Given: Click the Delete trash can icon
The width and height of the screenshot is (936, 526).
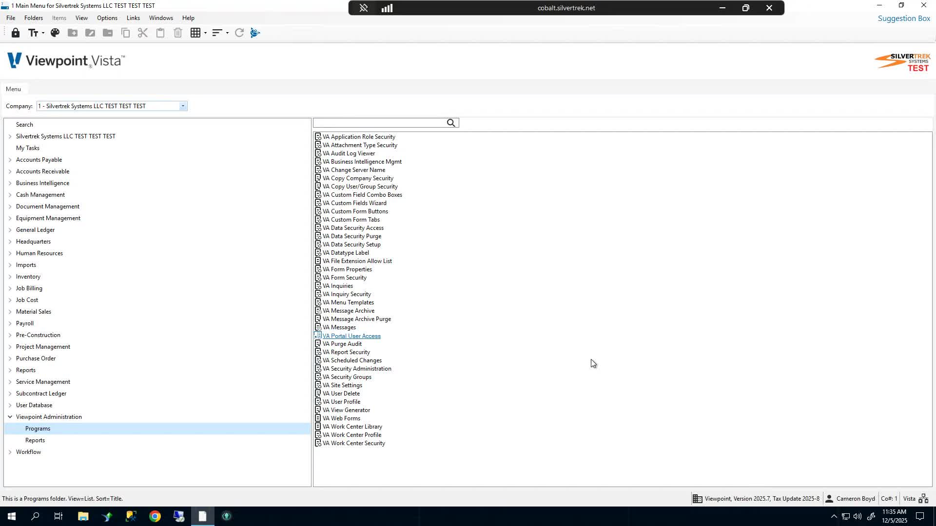Looking at the screenshot, I should [178, 33].
